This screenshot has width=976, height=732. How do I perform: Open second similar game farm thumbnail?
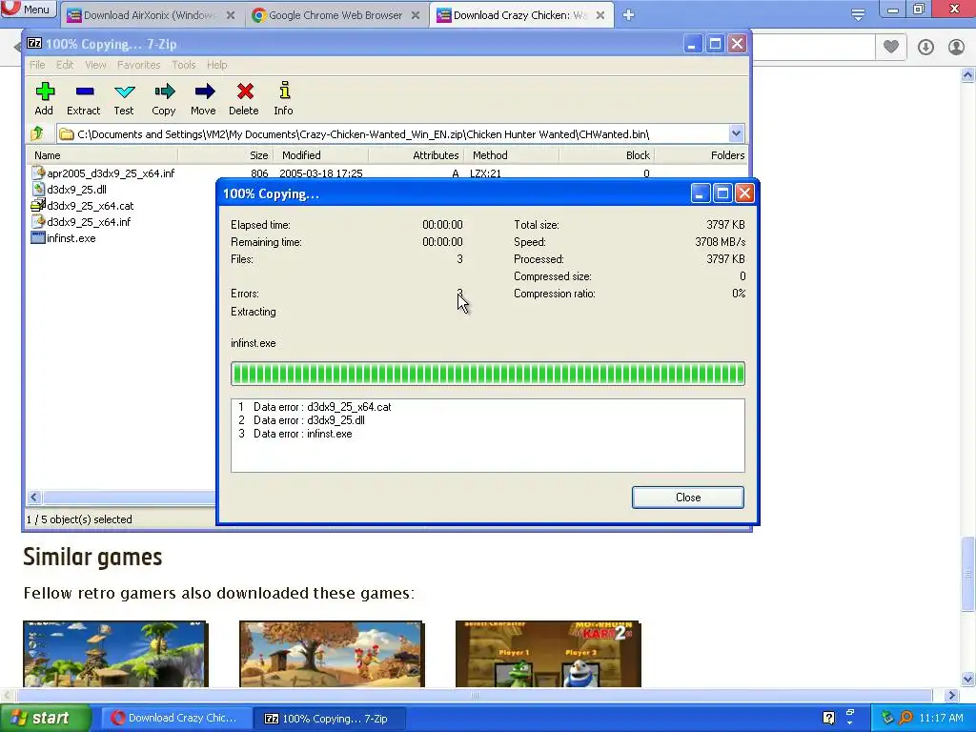[332, 654]
